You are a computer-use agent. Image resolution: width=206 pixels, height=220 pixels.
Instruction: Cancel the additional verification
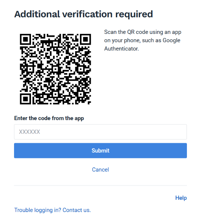pyautogui.click(x=100, y=170)
